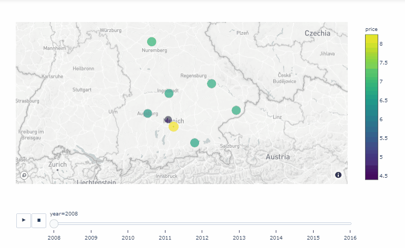Viewport: 405px width, 248px height.
Task: Click the colorbar tick value 8
Action: (x=381, y=44)
